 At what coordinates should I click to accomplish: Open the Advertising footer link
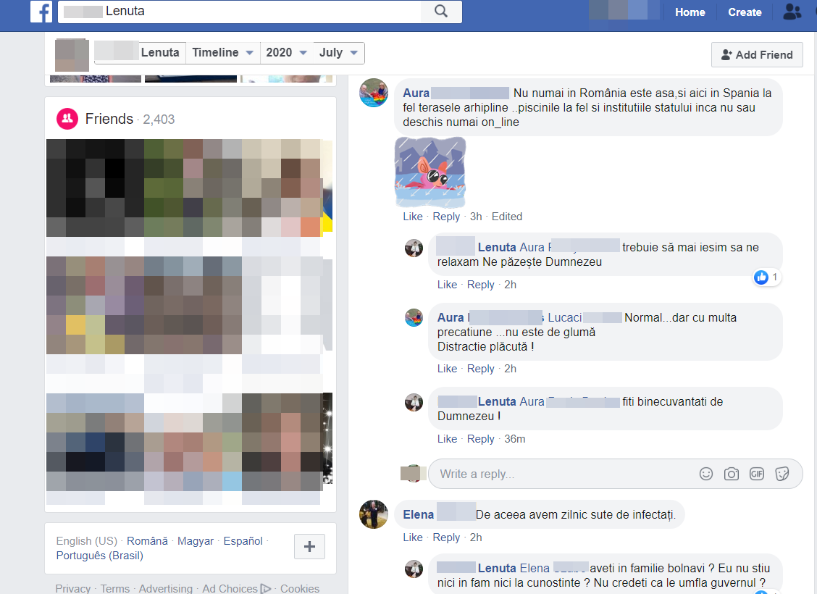pos(165,588)
